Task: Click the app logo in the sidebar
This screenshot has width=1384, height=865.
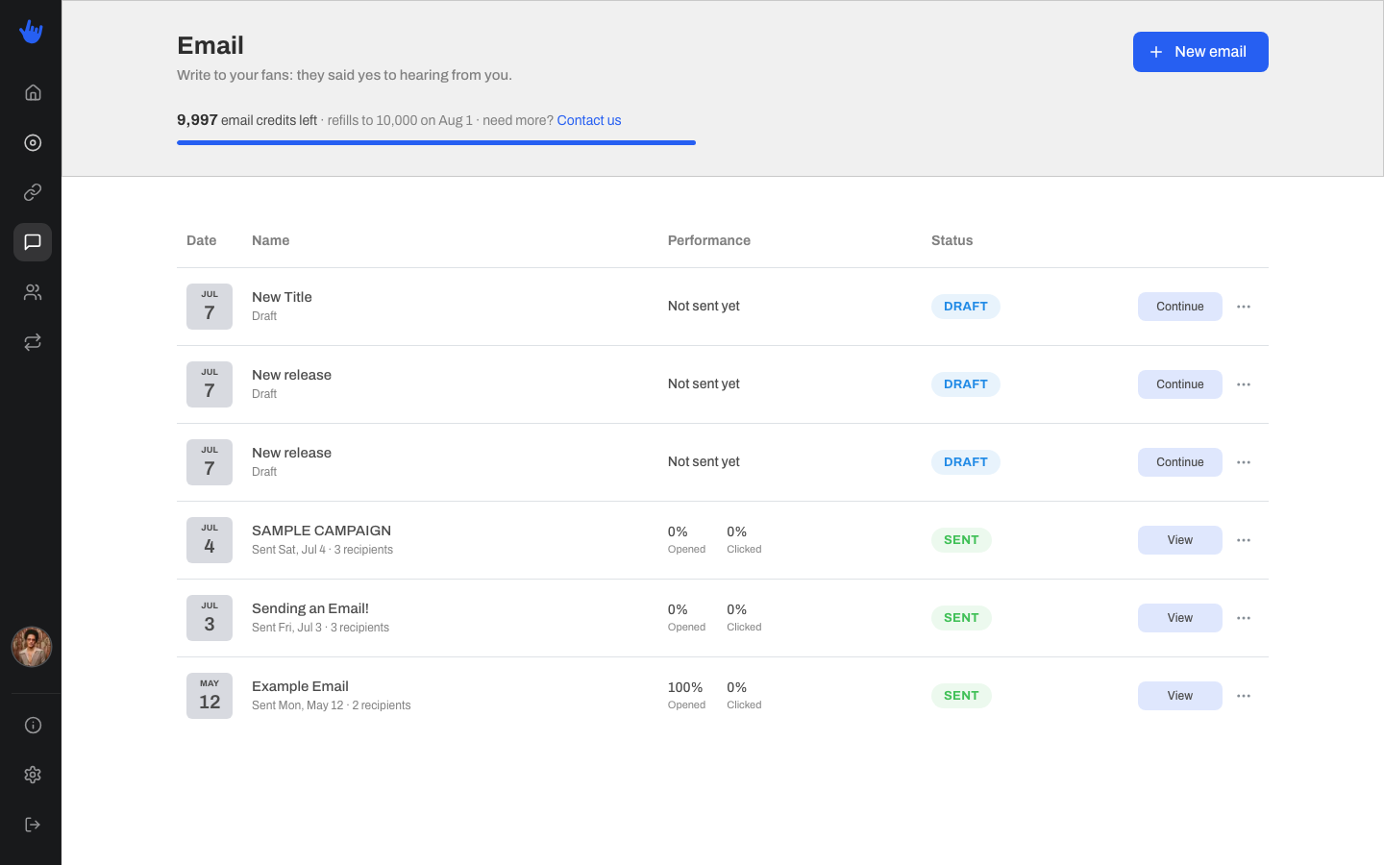Action: coord(31,32)
